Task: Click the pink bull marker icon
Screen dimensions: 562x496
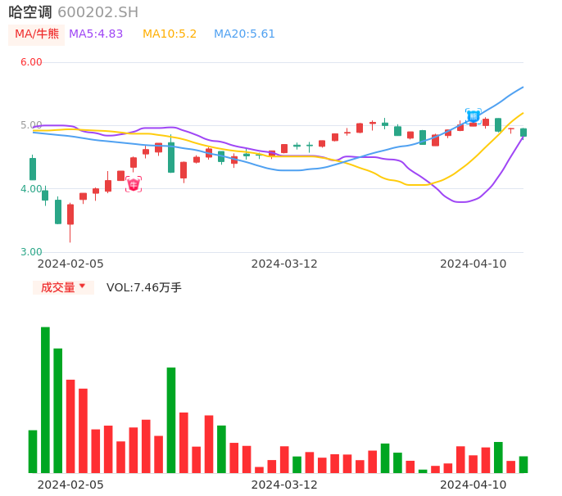Action: tap(134, 184)
